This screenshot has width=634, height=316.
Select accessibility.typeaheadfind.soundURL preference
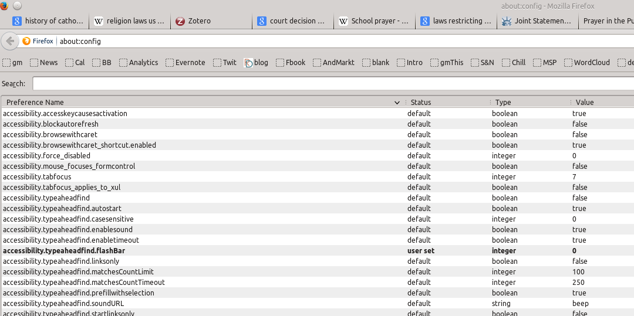tap(318, 304)
